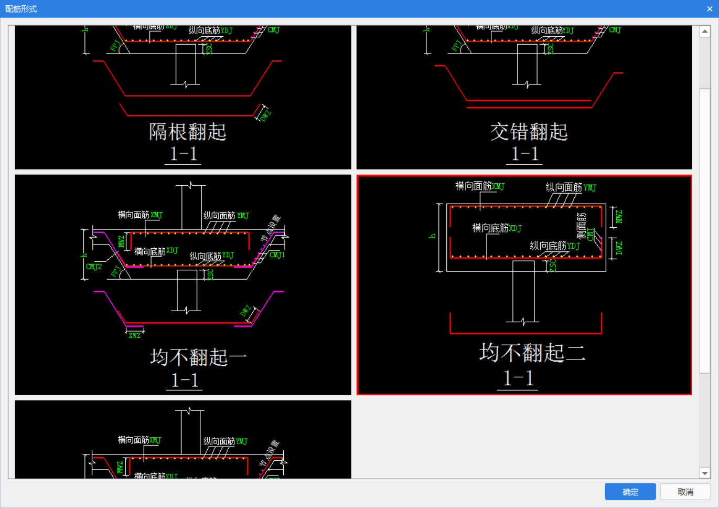This screenshot has width=719, height=508.
Task: Select the 交错翻起 reinforcement thumbnail
Action: pos(524,97)
